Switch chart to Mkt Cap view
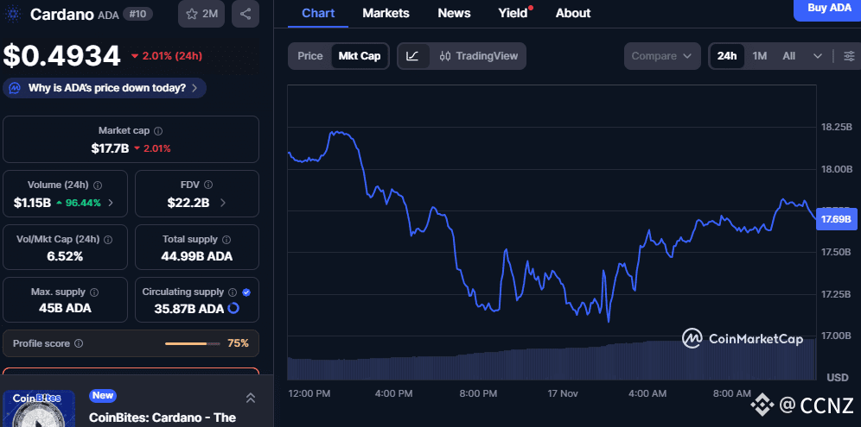The image size is (861, 427). pyautogui.click(x=359, y=56)
